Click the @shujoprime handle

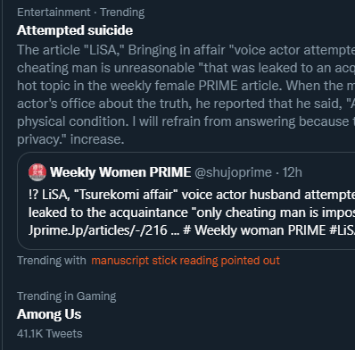[x=233, y=172]
